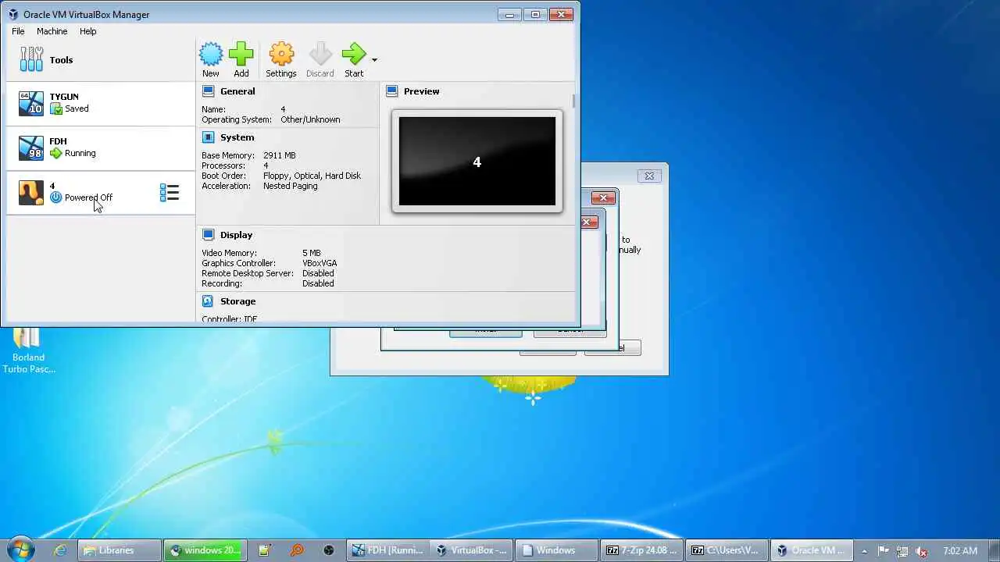Click the network tray icon
1000x562 pixels.
coord(902,551)
